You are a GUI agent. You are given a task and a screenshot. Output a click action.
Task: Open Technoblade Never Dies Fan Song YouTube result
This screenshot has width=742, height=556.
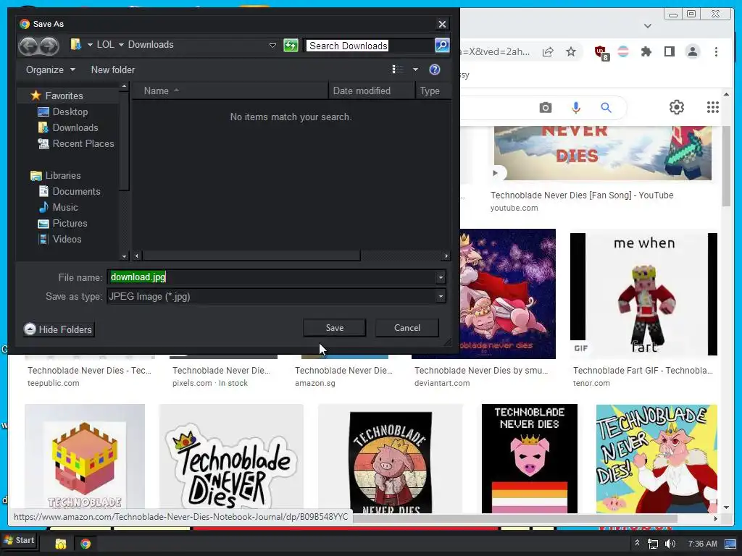pos(582,195)
